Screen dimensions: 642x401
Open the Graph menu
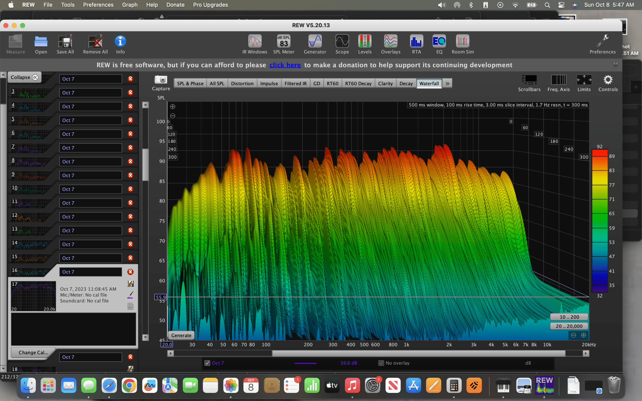pyautogui.click(x=130, y=5)
